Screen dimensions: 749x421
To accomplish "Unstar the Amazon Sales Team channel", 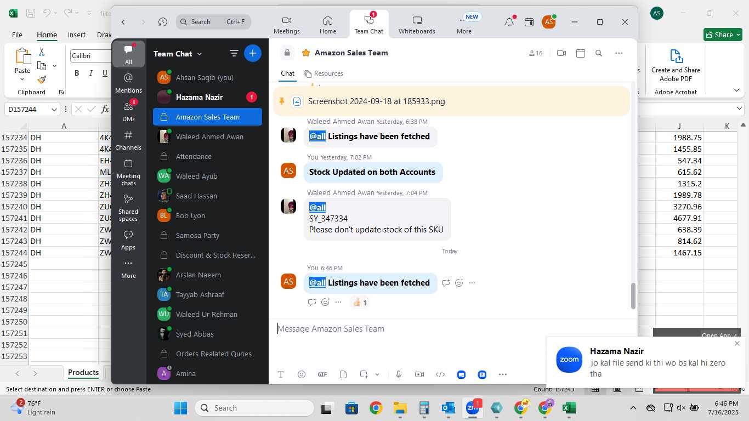I will coord(306,53).
